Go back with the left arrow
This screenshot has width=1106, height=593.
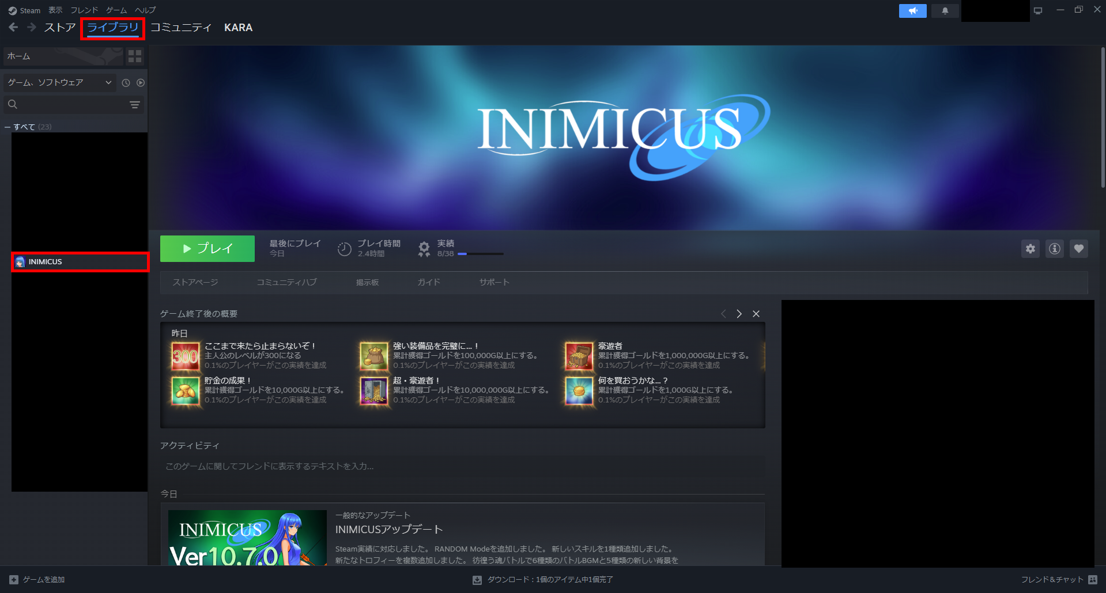click(14, 27)
